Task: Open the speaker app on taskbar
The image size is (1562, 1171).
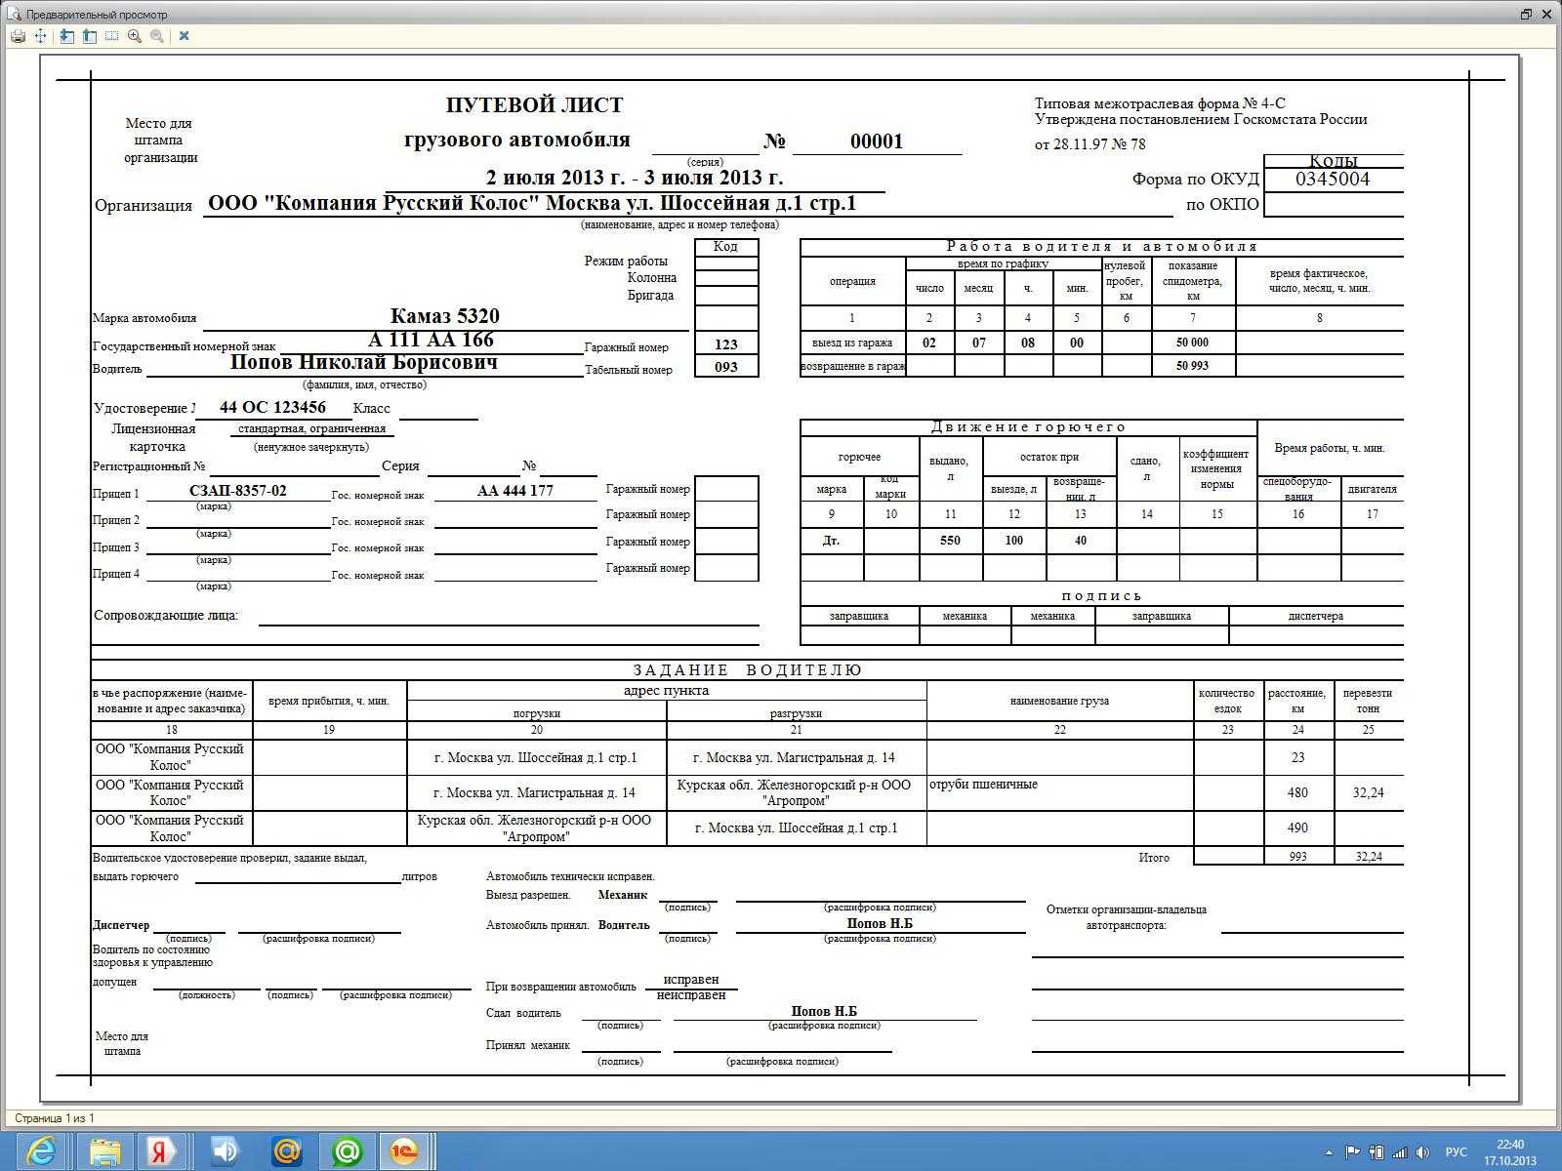Action: (x=225, y=1151)
